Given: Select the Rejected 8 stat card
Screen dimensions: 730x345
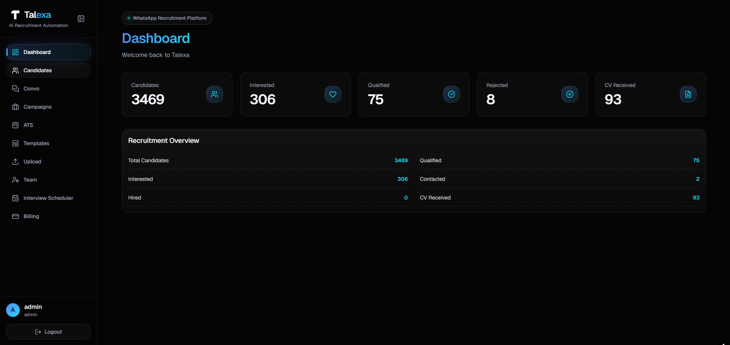Looking at the screenshot, I should (532, 94).
